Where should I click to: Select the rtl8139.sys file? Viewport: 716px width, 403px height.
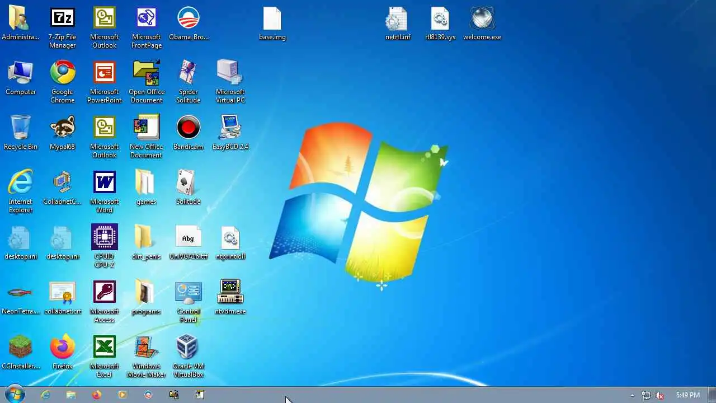440,24
